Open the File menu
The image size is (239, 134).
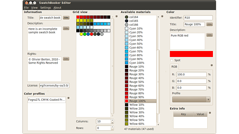[26, 8]
